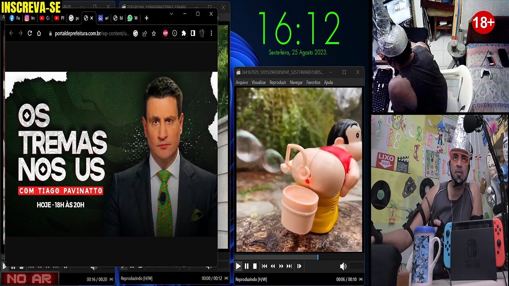Click the Os Tremas Nos Us banner image

[x=111, y=154]
